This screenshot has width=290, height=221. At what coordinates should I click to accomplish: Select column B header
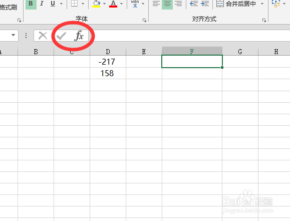36,52
